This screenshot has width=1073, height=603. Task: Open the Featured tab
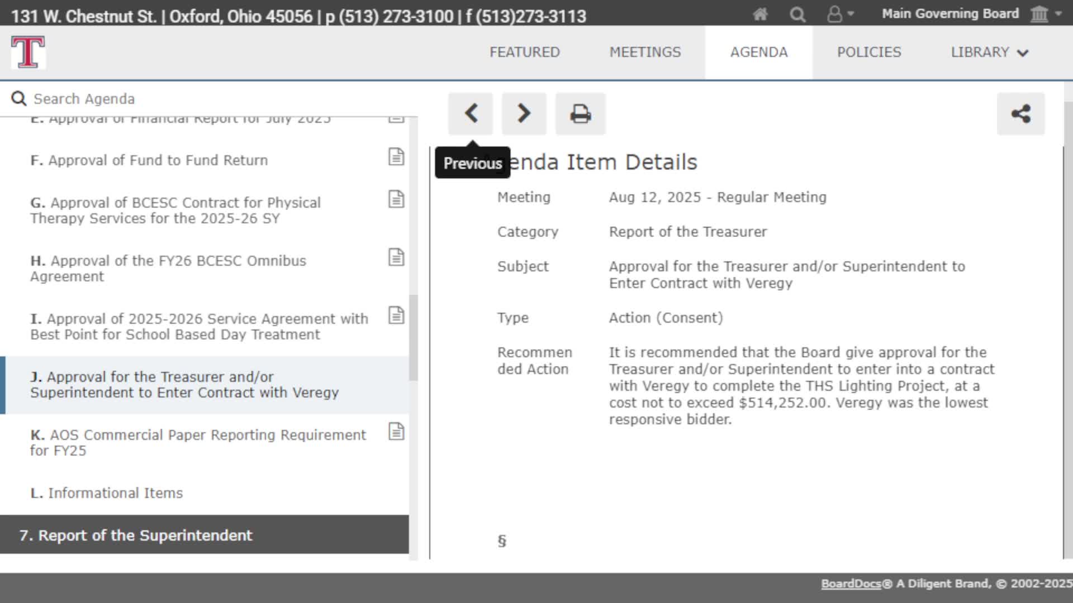[x=524, y=52]
